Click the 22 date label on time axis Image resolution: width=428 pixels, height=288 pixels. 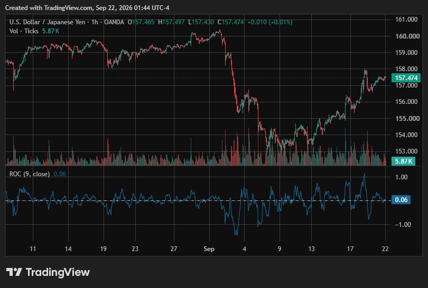click(x=385, y=249)
